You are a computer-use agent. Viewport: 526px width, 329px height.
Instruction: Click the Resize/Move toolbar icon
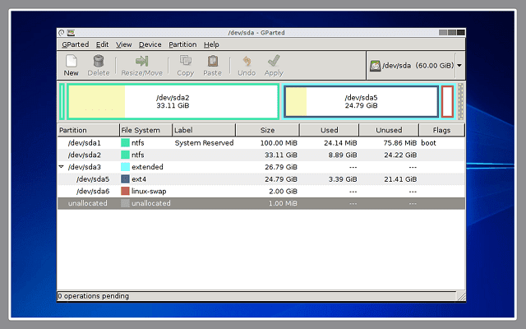[141, 61]
